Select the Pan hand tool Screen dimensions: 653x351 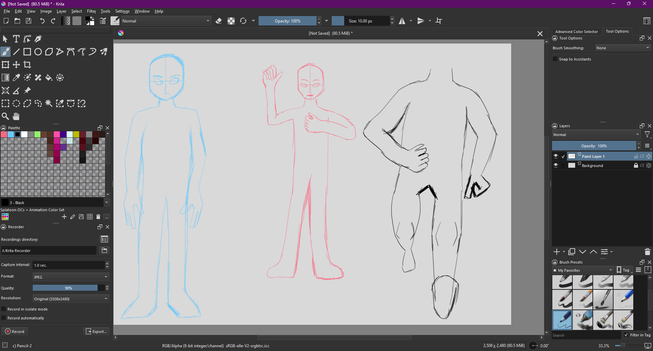16,116
